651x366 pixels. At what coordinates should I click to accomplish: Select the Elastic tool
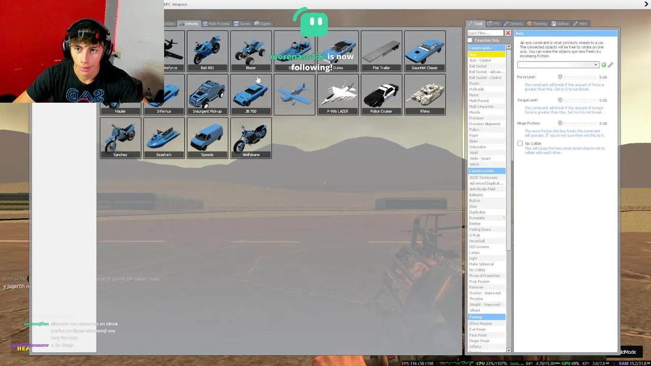[x=486, y=83]
